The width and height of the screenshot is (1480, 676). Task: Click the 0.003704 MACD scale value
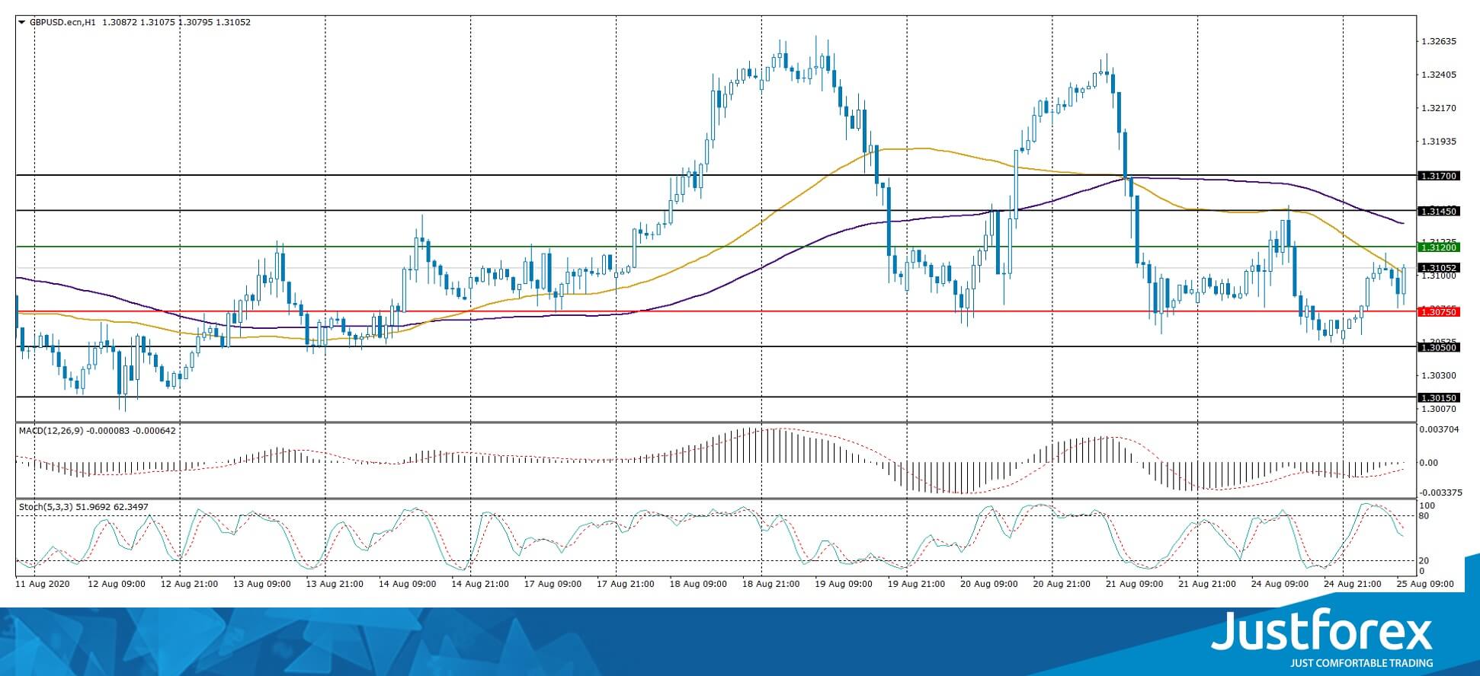1440,429
